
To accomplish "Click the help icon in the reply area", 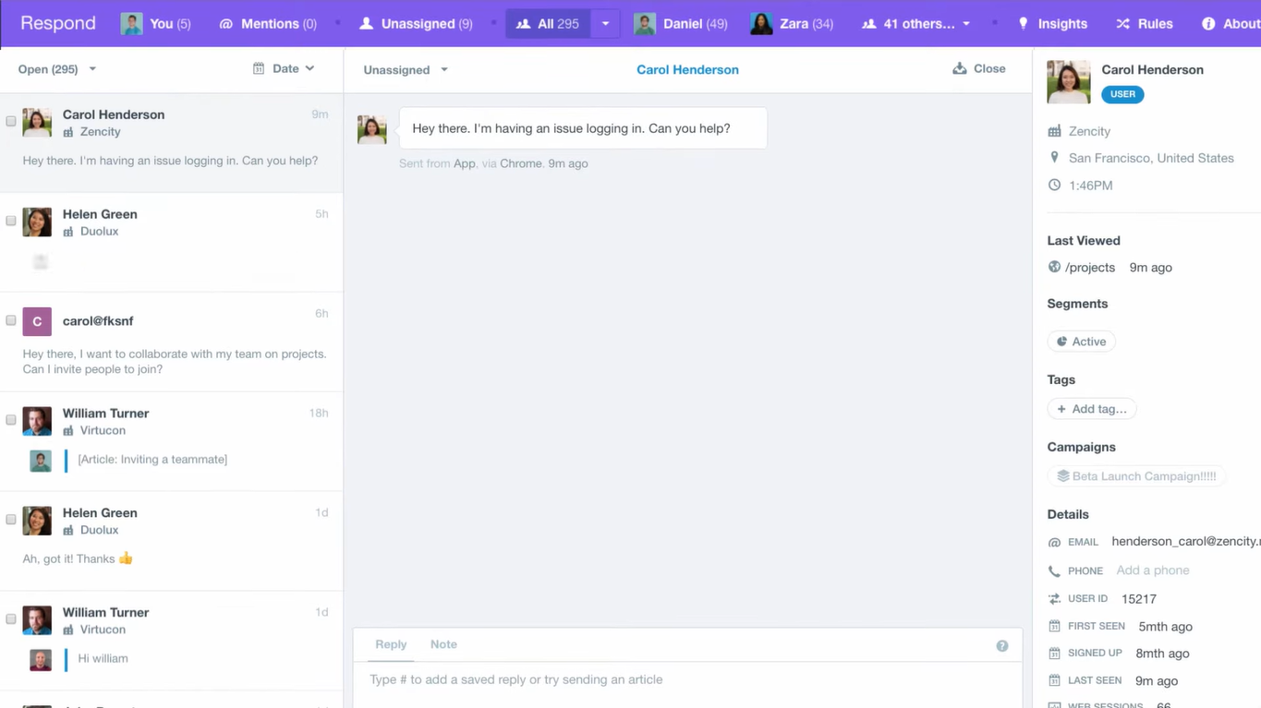I will pyautogui.click(x=1001, y=645).
